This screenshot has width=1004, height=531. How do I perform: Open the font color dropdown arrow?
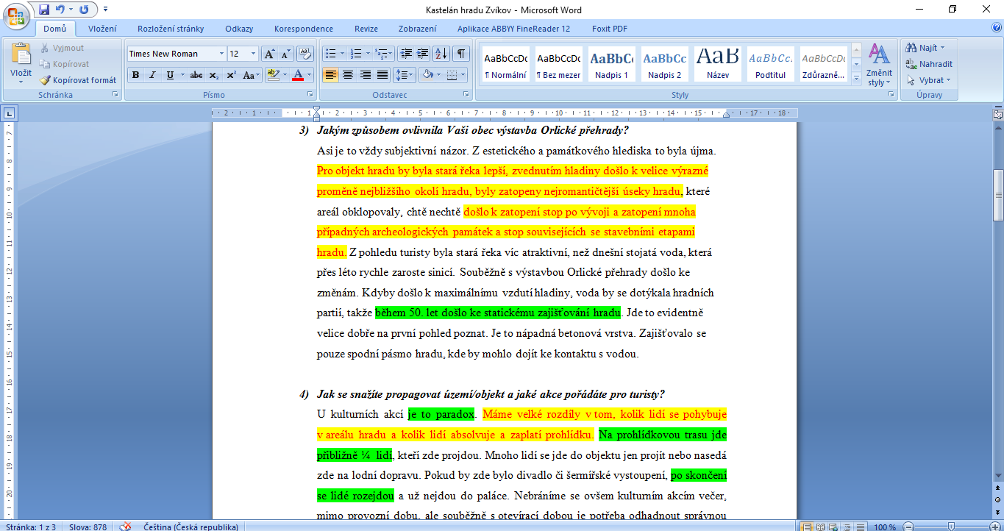pos(310,75)
